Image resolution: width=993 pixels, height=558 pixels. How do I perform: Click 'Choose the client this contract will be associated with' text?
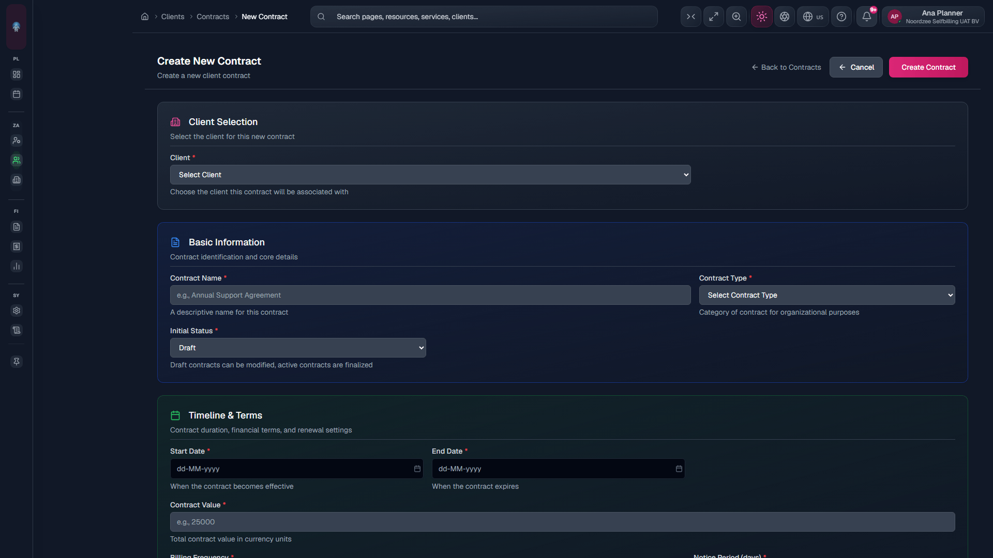coord(259,192)
